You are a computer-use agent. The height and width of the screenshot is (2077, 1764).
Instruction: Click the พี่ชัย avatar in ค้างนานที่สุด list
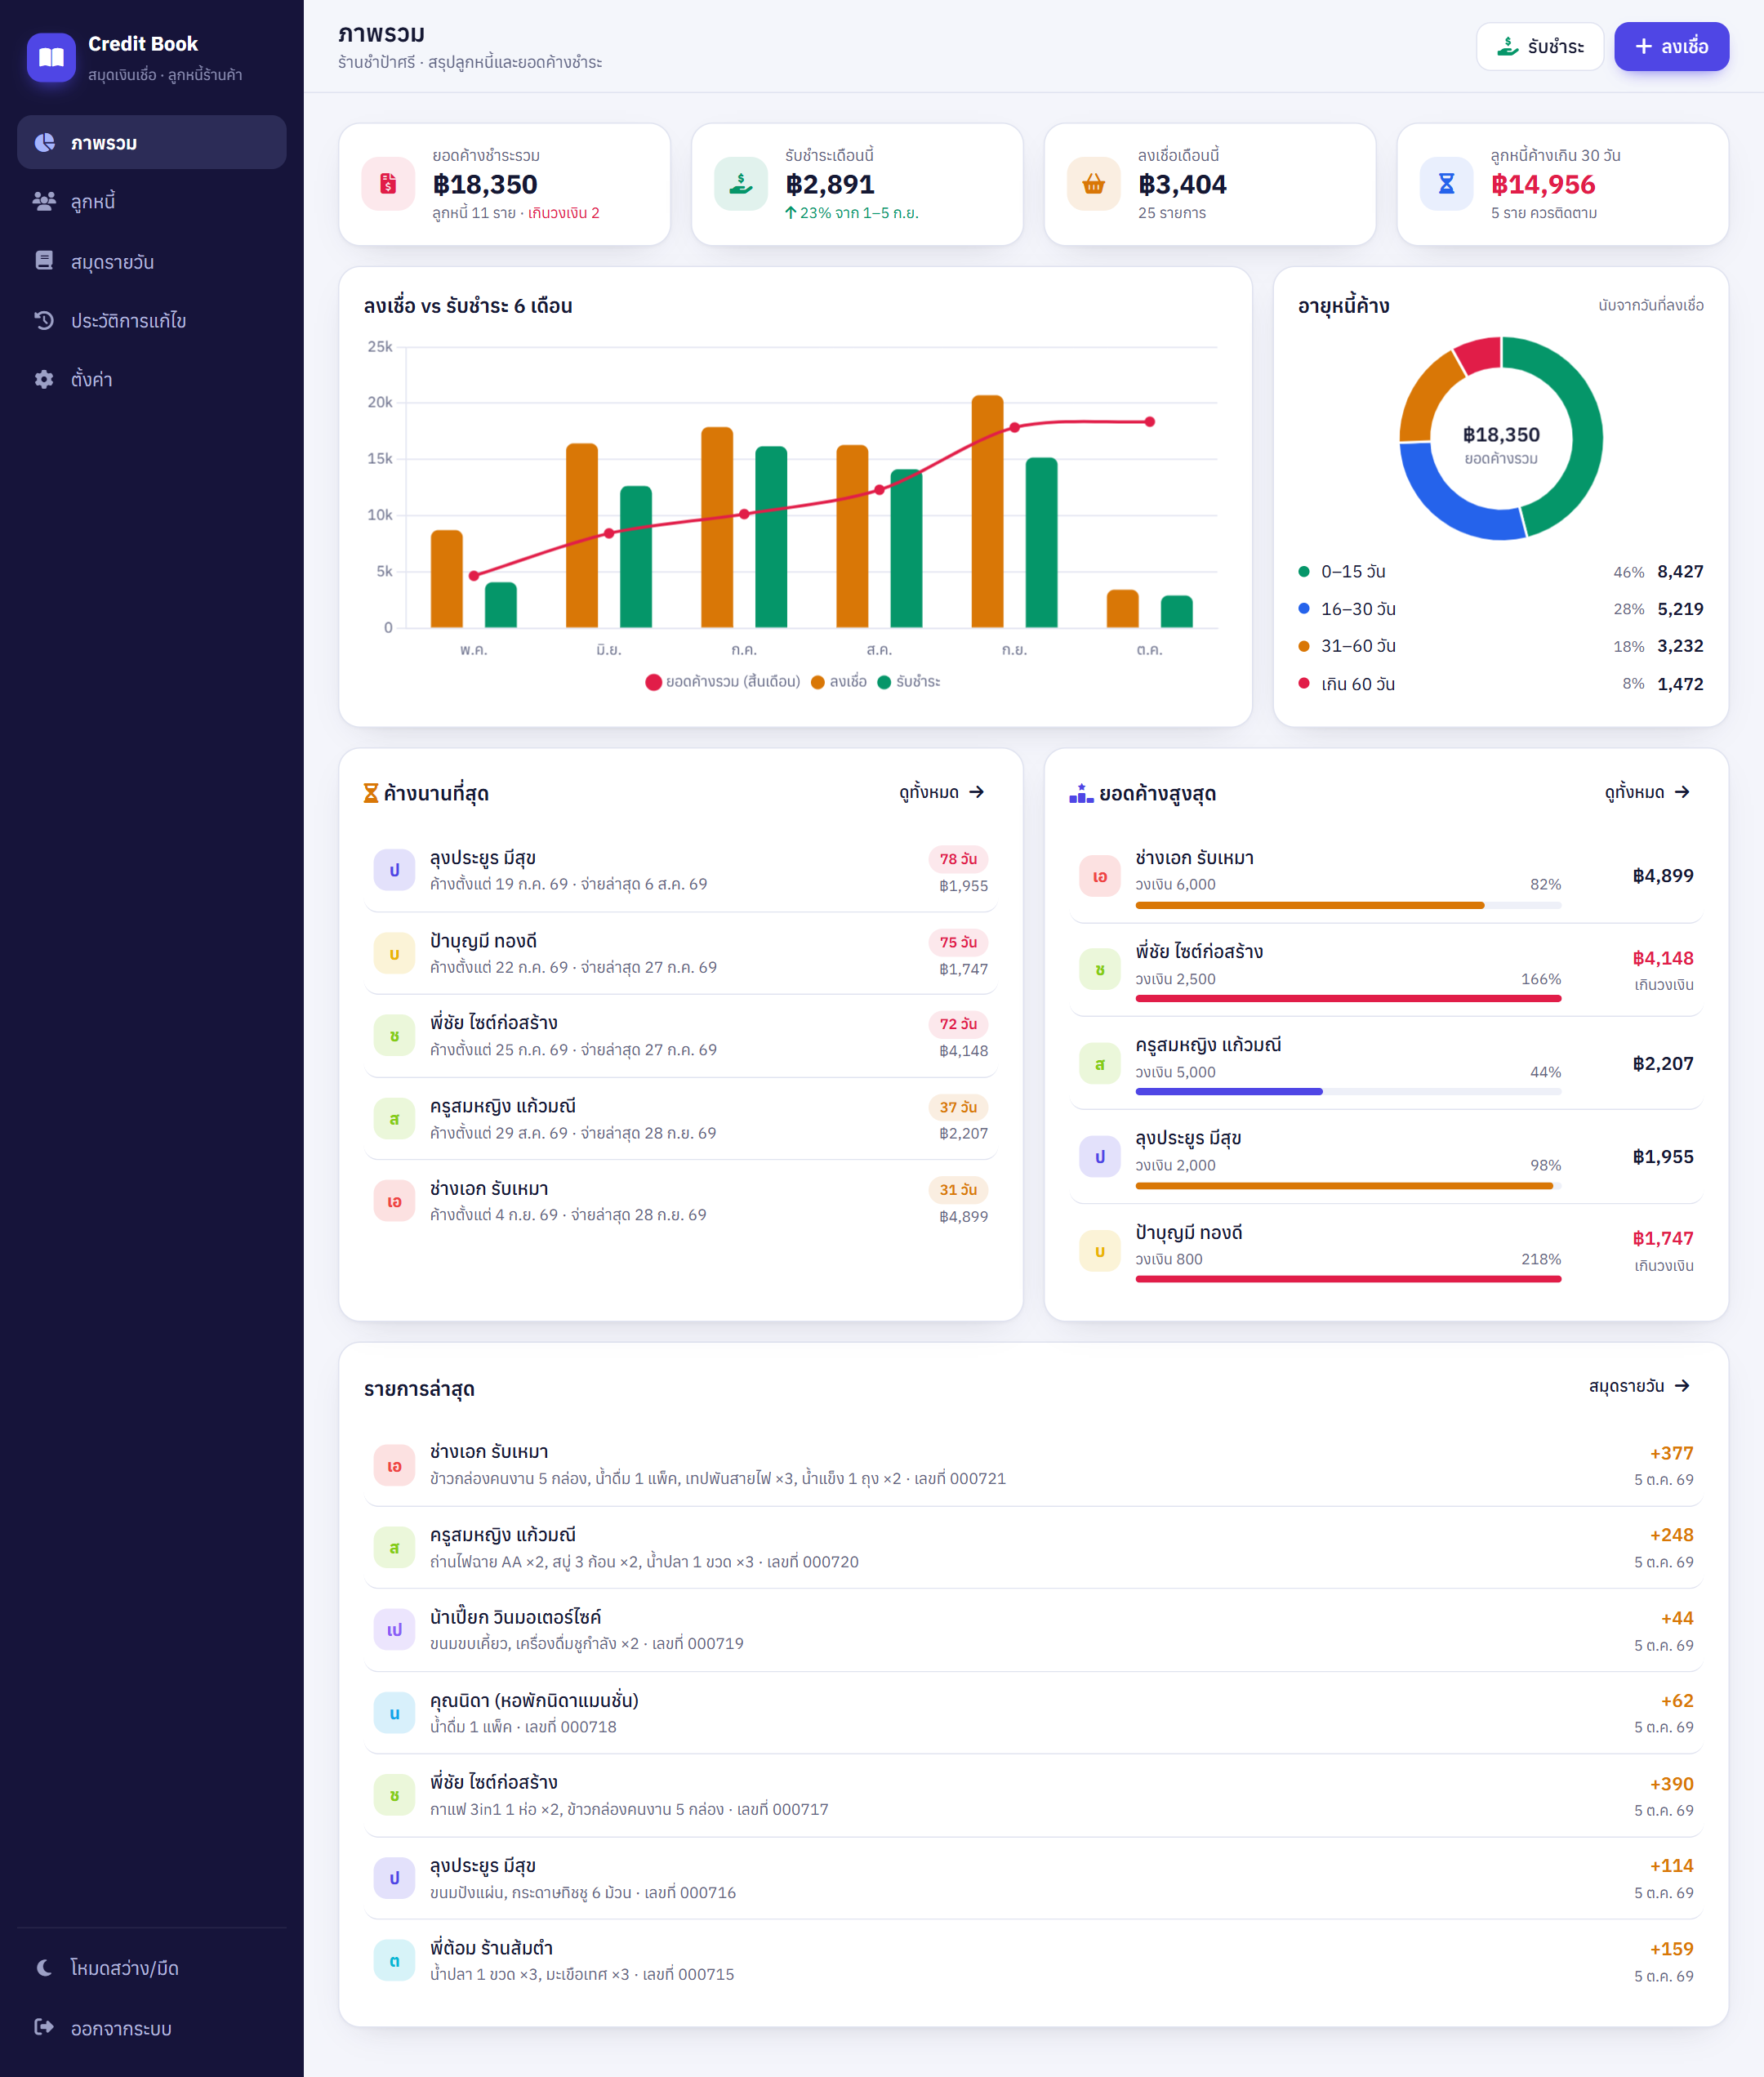coord(394,1036)
